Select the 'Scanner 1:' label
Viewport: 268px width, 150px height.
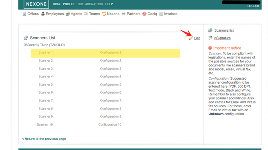[46, 52]
